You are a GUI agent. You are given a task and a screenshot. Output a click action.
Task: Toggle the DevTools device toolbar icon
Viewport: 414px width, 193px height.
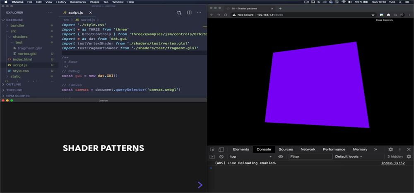click(x=221, y=150)
